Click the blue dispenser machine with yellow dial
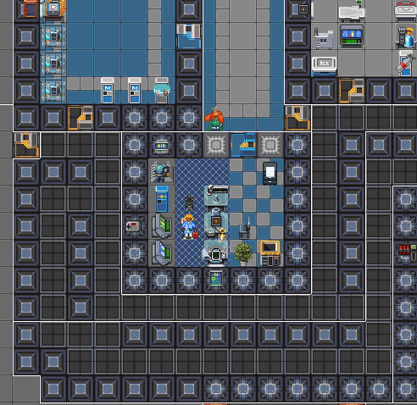The width and height of the screenshot is (417, 405). click(x=162, y=198)
